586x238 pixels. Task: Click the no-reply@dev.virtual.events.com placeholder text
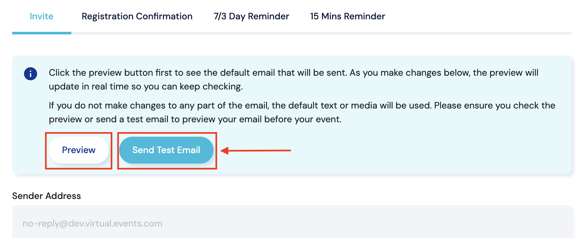[x=93, y=224]
